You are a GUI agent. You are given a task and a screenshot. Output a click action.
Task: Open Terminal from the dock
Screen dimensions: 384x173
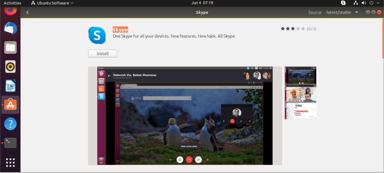[10, 143]
